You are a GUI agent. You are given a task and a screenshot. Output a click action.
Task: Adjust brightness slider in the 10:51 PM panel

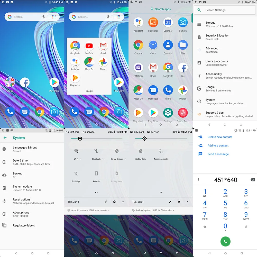click(161, 139)
